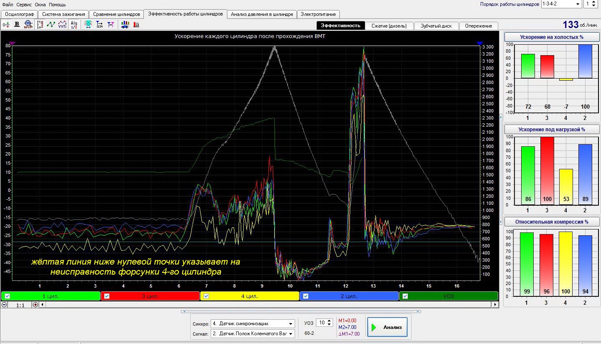
Task: Click the VVTi toolbar icon
Action: pyautogui.click(x=62, y=25)
